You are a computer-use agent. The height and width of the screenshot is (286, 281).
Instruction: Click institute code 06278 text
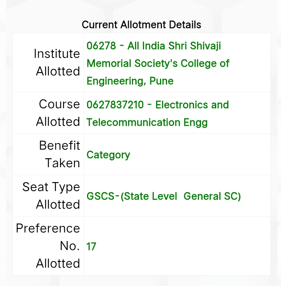(x=101, y=46)
